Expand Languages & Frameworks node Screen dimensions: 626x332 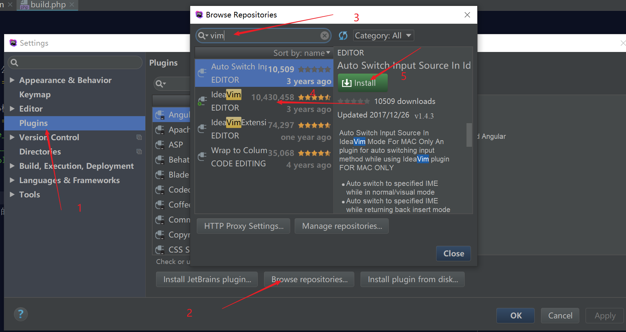coord(12,180)
